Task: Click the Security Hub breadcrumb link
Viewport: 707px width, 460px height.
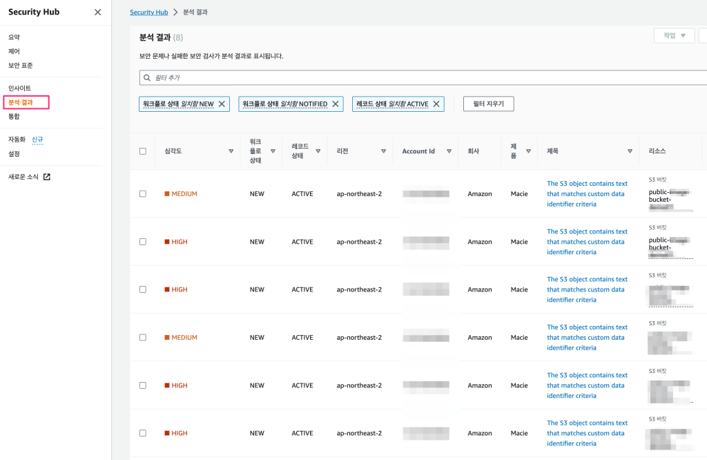Action: (149, 12)
